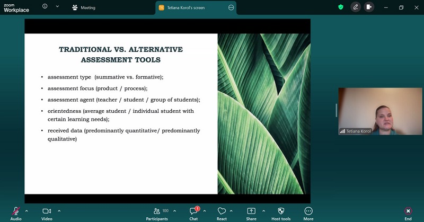This screenshot has width=424, height=222.
Task: Open the meeting info icon
Action: [45, 7]
